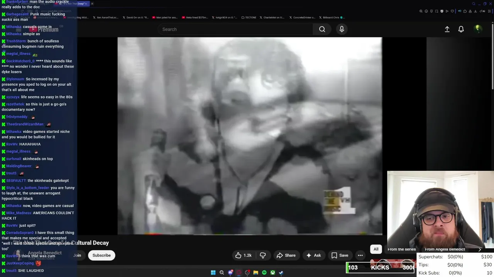Click the video player to pause
Viewport: 494px width, 277px height.
[250, 136]
